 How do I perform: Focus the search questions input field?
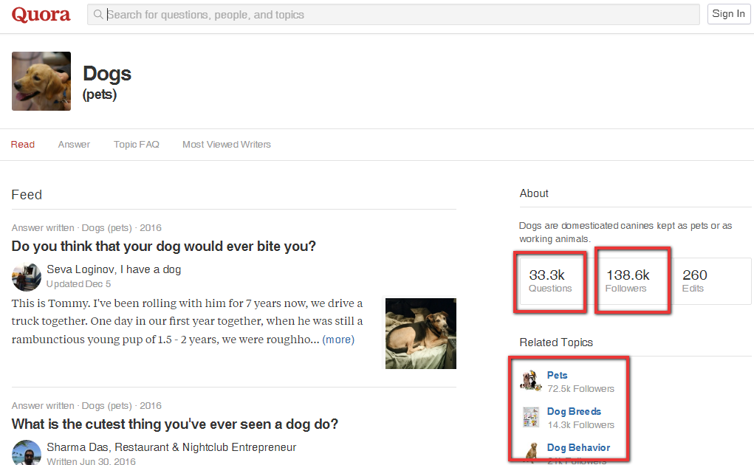click(393, 15)
